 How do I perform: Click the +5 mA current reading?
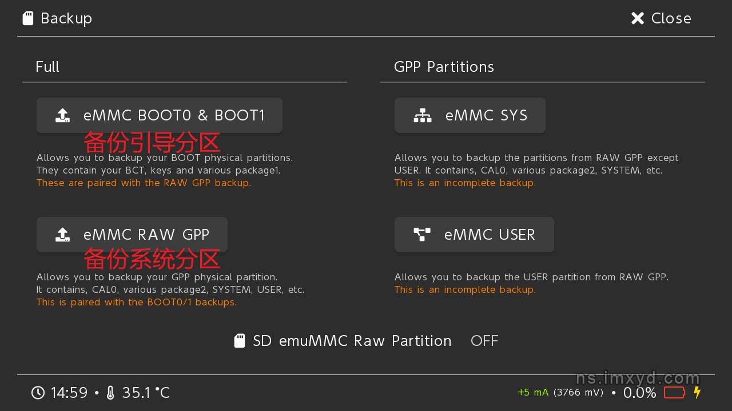coord(532,392)
